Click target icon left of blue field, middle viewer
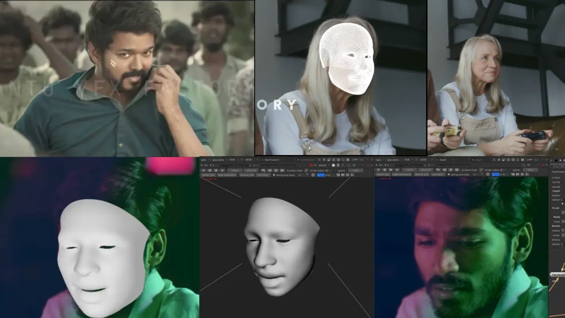565x318 pixels. [313, 175]
